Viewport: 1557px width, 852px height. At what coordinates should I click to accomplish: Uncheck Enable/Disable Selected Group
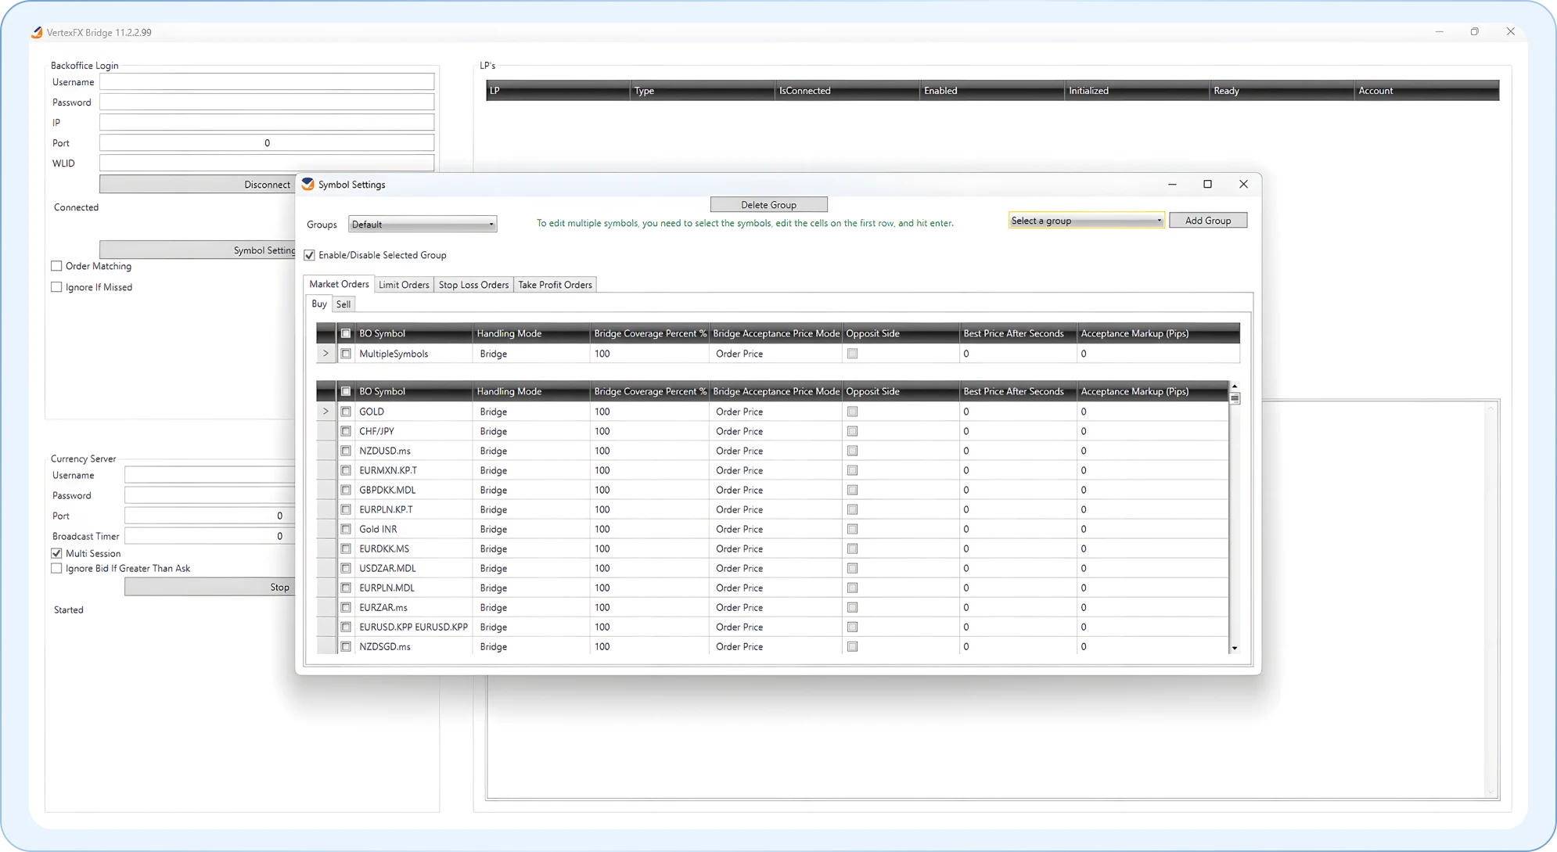pyautogui.click(x=309, y=254)
